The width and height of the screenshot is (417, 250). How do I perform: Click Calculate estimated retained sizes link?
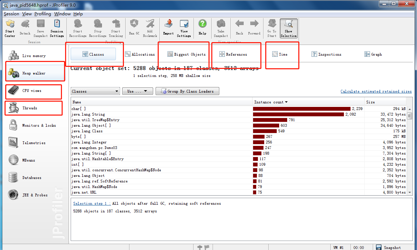click(376, 91)
